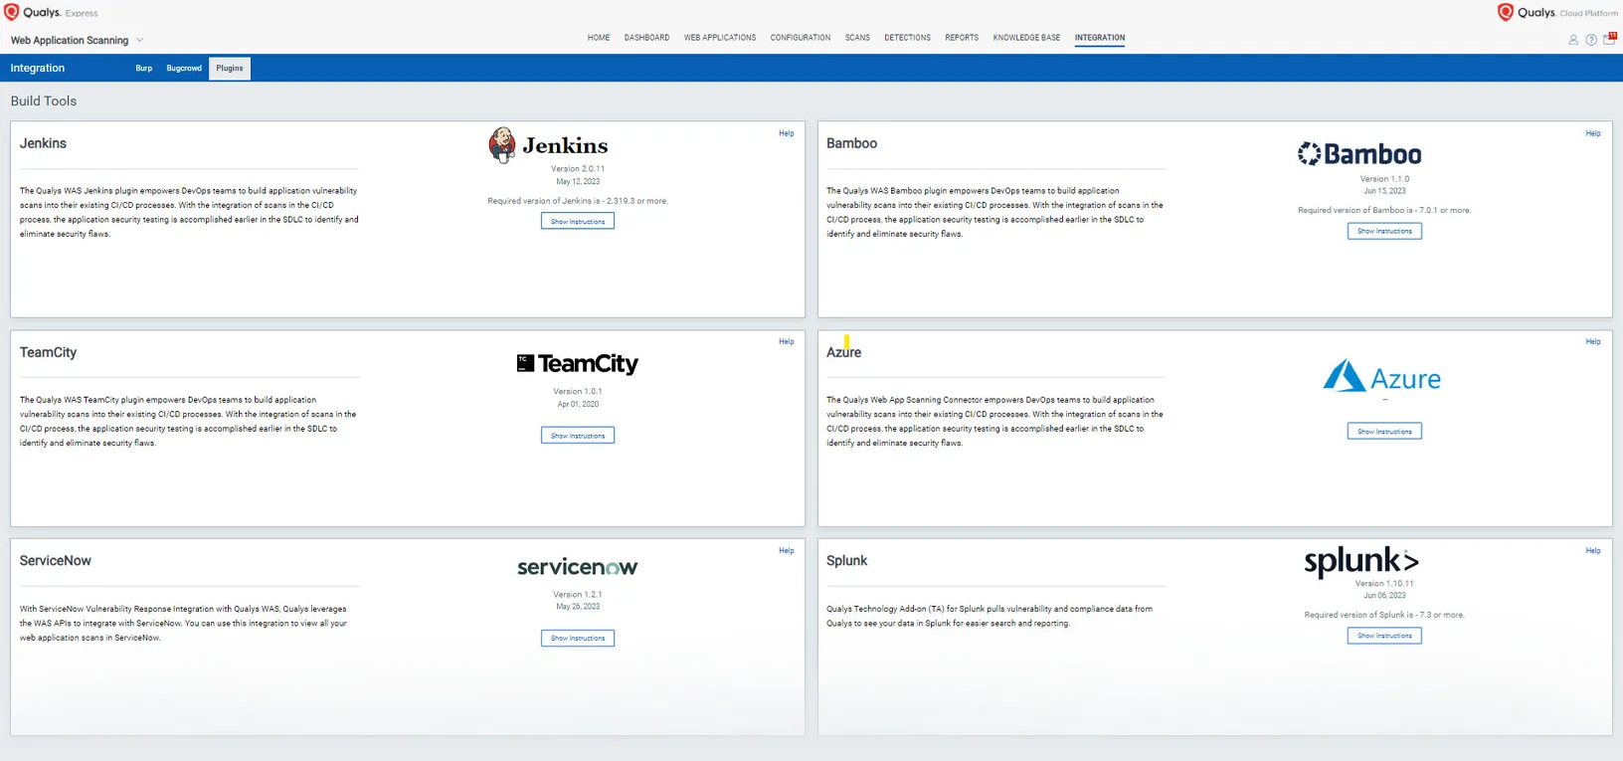Click ServiceNow 'May 26, 2023' date

click(578, 607)
